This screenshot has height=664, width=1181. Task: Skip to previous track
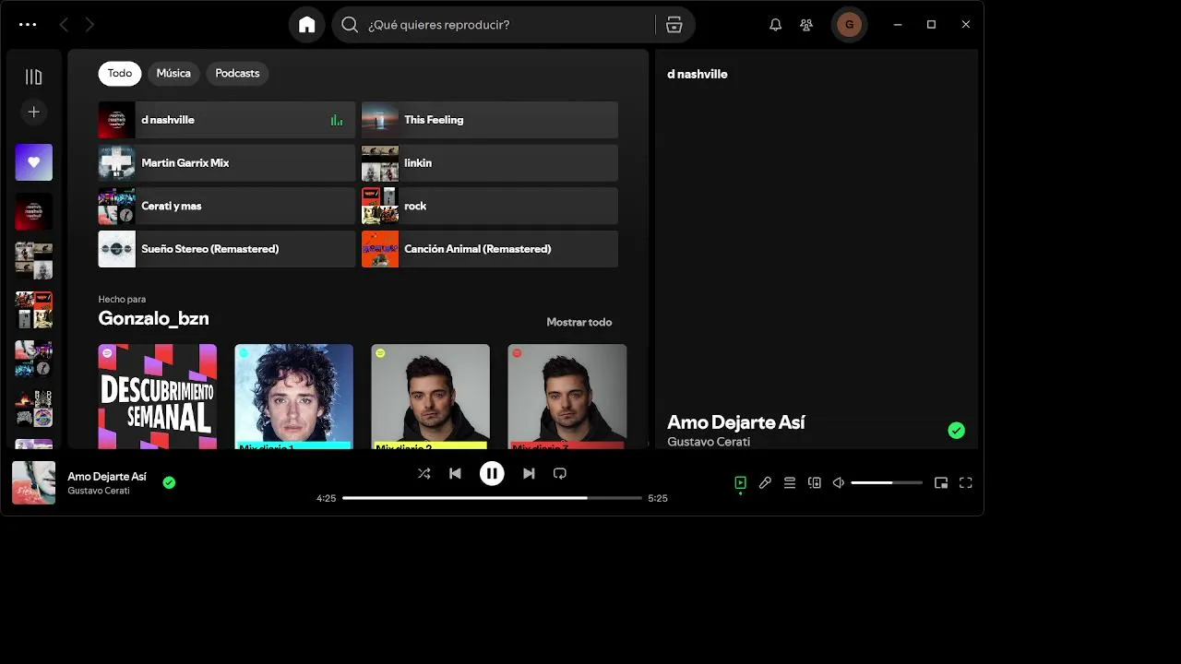click(x=455, y=473)
